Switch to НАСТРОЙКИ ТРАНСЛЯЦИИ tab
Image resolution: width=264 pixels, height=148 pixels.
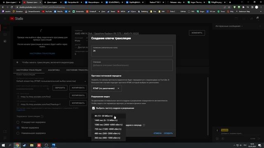(x=29, y=70)
